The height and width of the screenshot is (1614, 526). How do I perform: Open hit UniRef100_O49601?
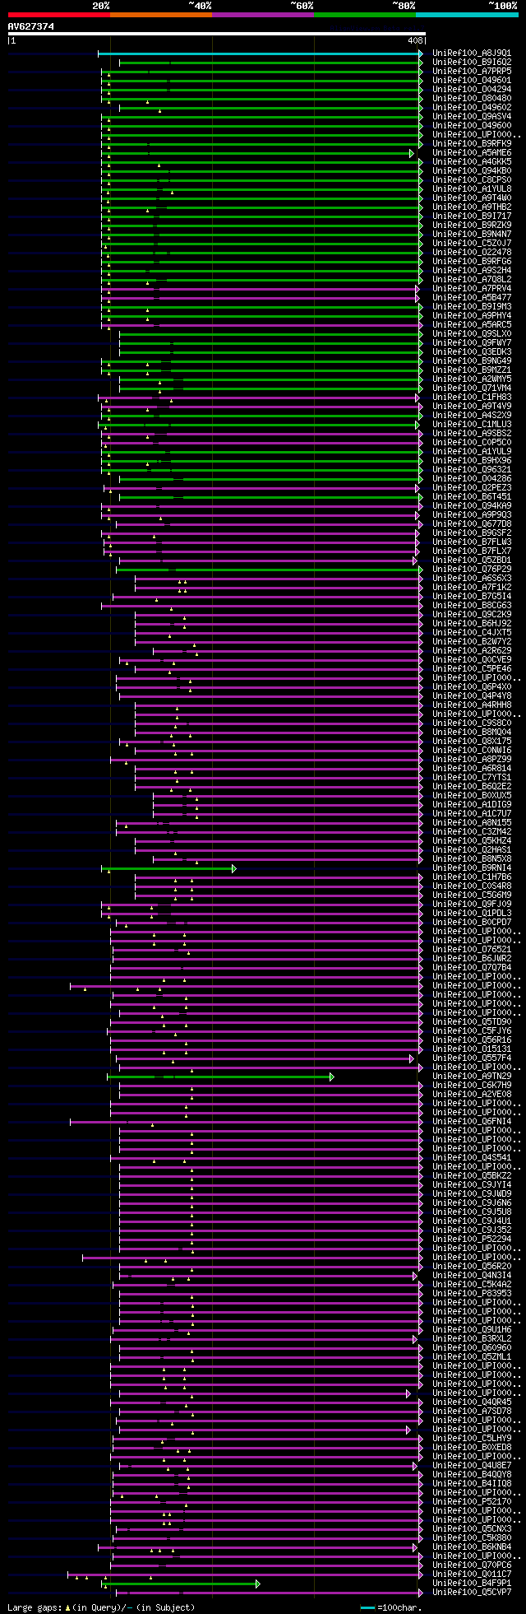click(x=472, y=81)
